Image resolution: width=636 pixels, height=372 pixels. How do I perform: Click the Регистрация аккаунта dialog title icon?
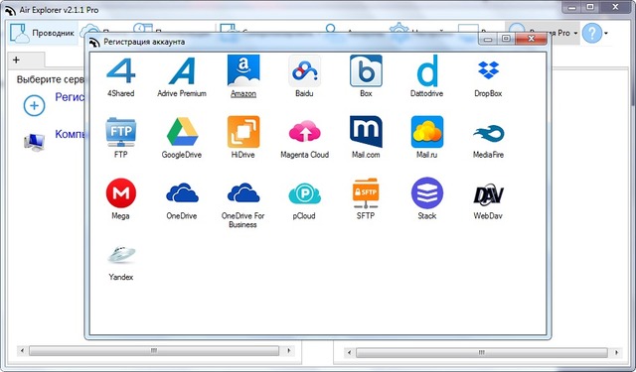click(x=94, y=42)
